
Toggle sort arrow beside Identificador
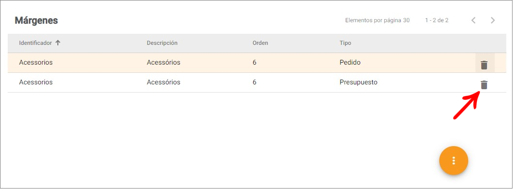pos(58,43)
